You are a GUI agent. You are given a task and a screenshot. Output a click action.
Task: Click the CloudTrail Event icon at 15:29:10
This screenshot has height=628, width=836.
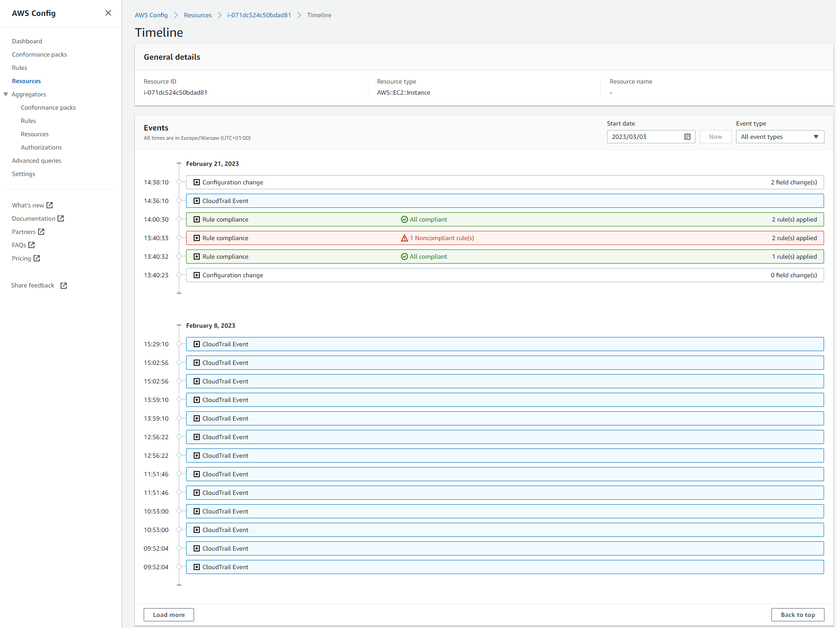[196, 344]
